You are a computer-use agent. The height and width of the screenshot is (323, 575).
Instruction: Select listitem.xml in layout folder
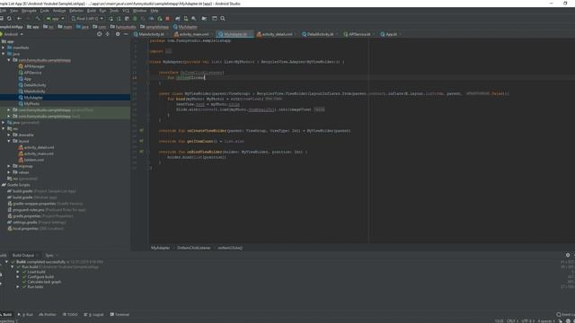click(34, 160)
